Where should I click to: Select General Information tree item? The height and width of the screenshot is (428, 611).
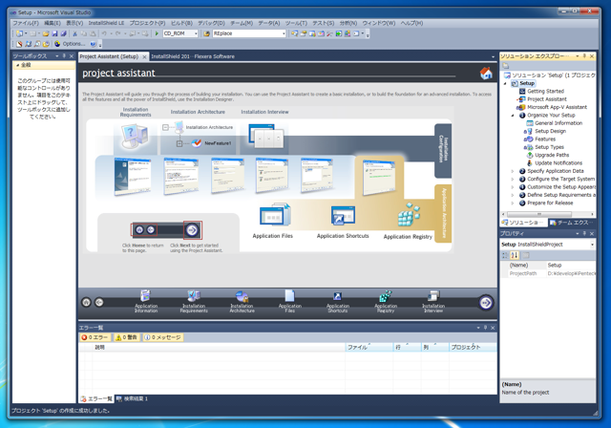tap(558, 123)
